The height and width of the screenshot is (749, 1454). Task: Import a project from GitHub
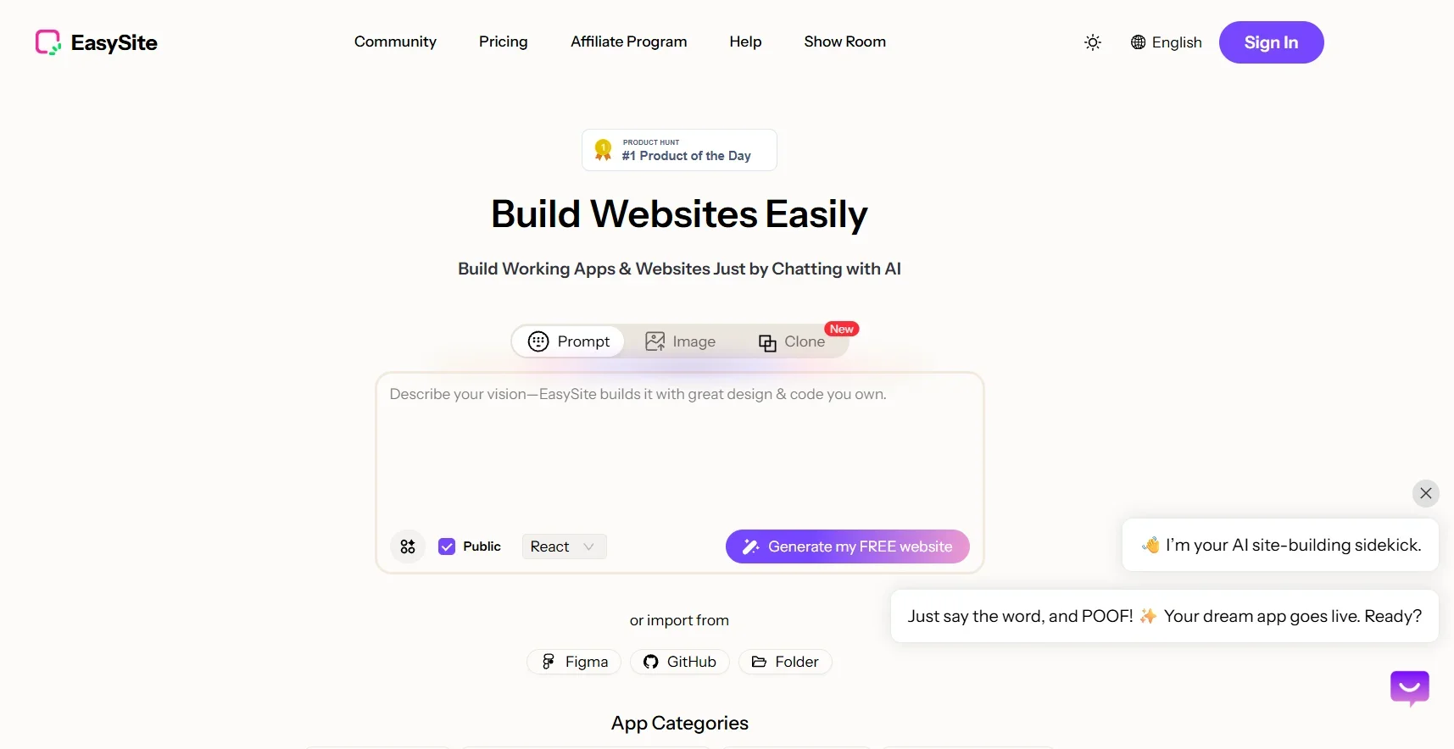pos(679,661)
